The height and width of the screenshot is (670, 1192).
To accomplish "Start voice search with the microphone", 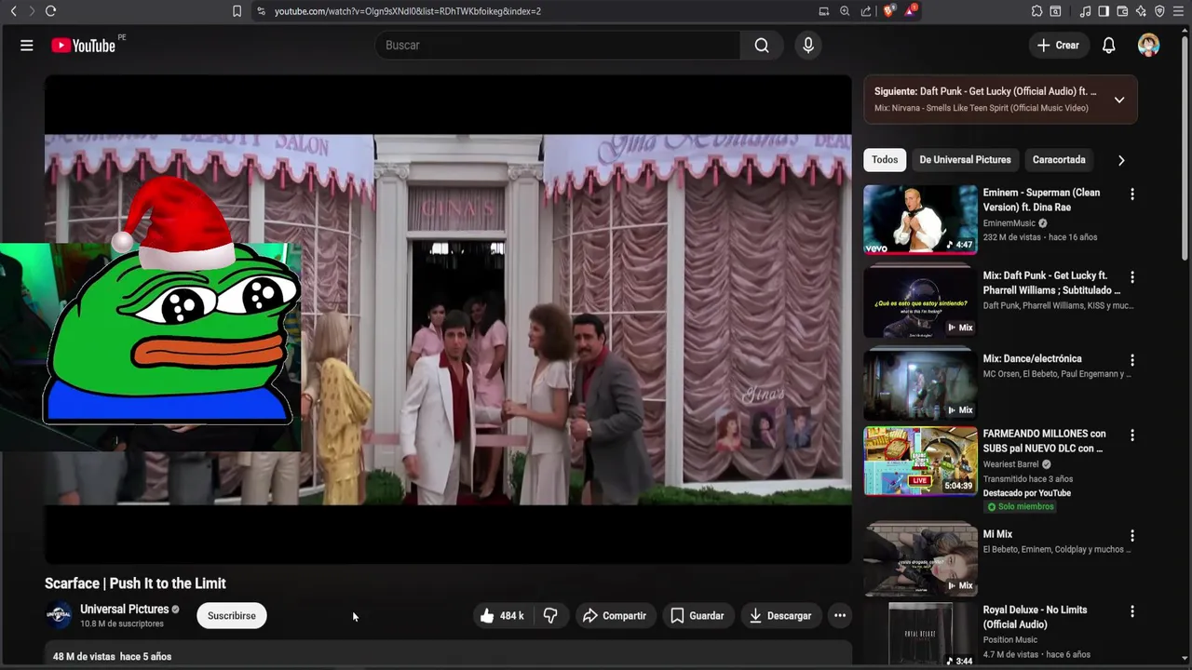I will click(x=808, y=46).
